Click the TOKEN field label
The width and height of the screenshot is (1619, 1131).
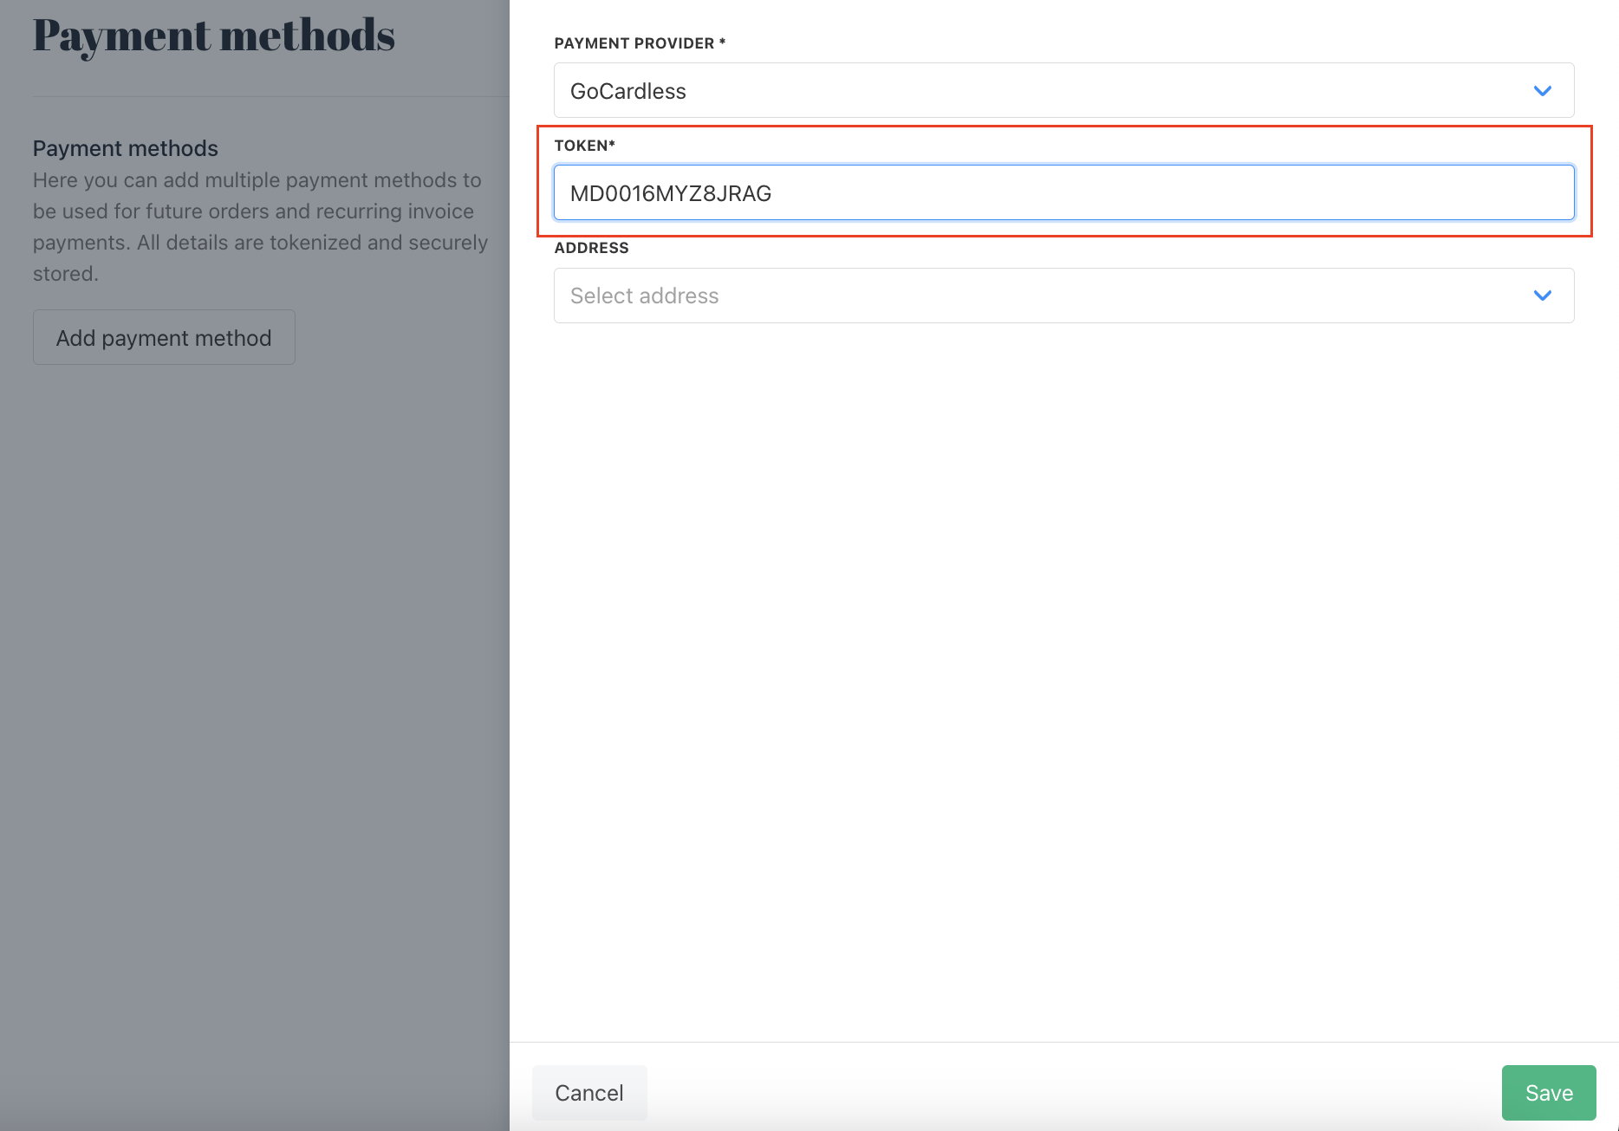click(x=584, y=146)
